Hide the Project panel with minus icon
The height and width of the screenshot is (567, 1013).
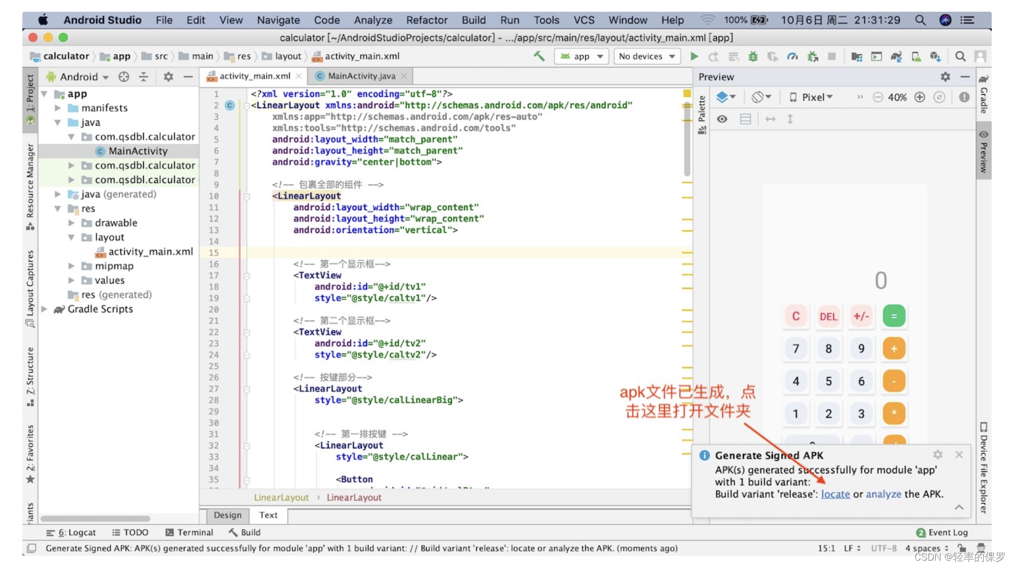(x=188, y=77)
